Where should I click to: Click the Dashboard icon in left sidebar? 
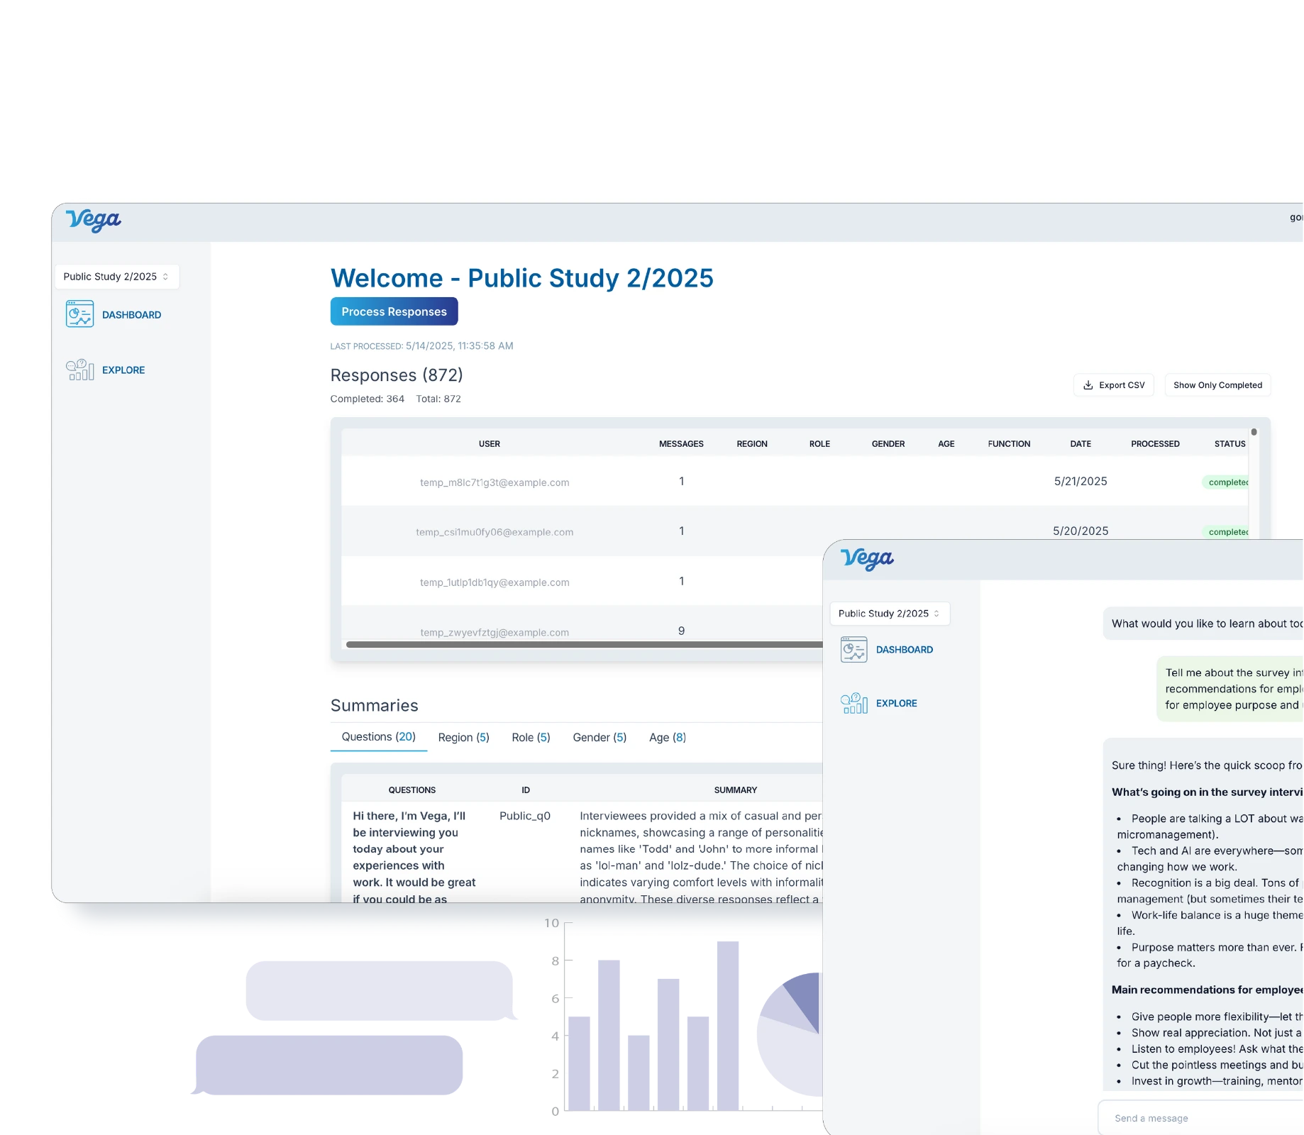(x=79, y=314)
